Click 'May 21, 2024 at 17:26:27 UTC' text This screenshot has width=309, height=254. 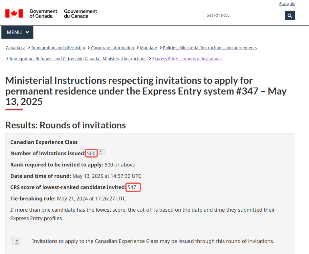[92, 199]
